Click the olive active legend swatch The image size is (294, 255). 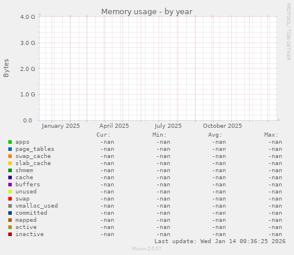(x=10, y=227)
